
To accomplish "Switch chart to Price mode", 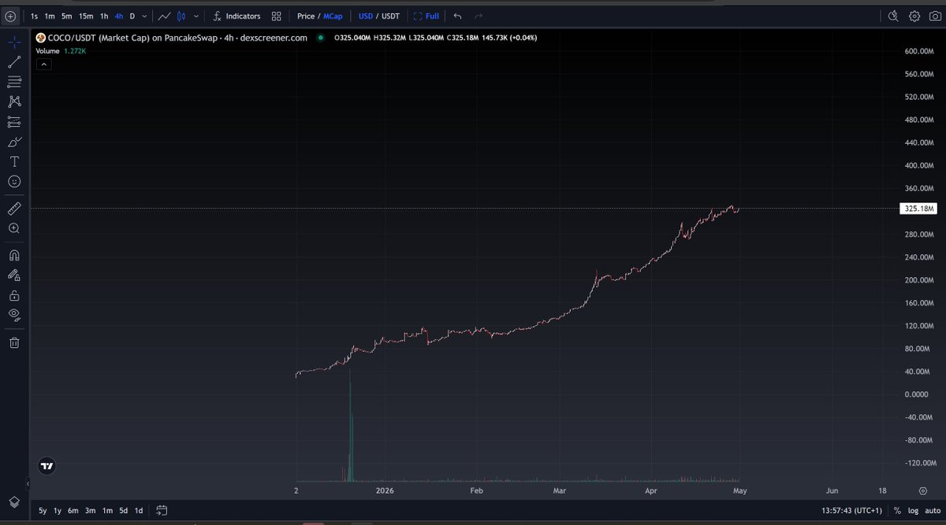I will point(306,16).
